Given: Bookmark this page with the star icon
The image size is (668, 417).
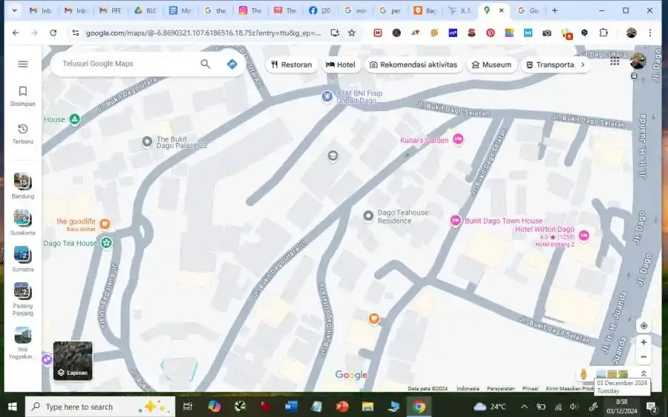Looking at the screenshot, I should 352,33.
